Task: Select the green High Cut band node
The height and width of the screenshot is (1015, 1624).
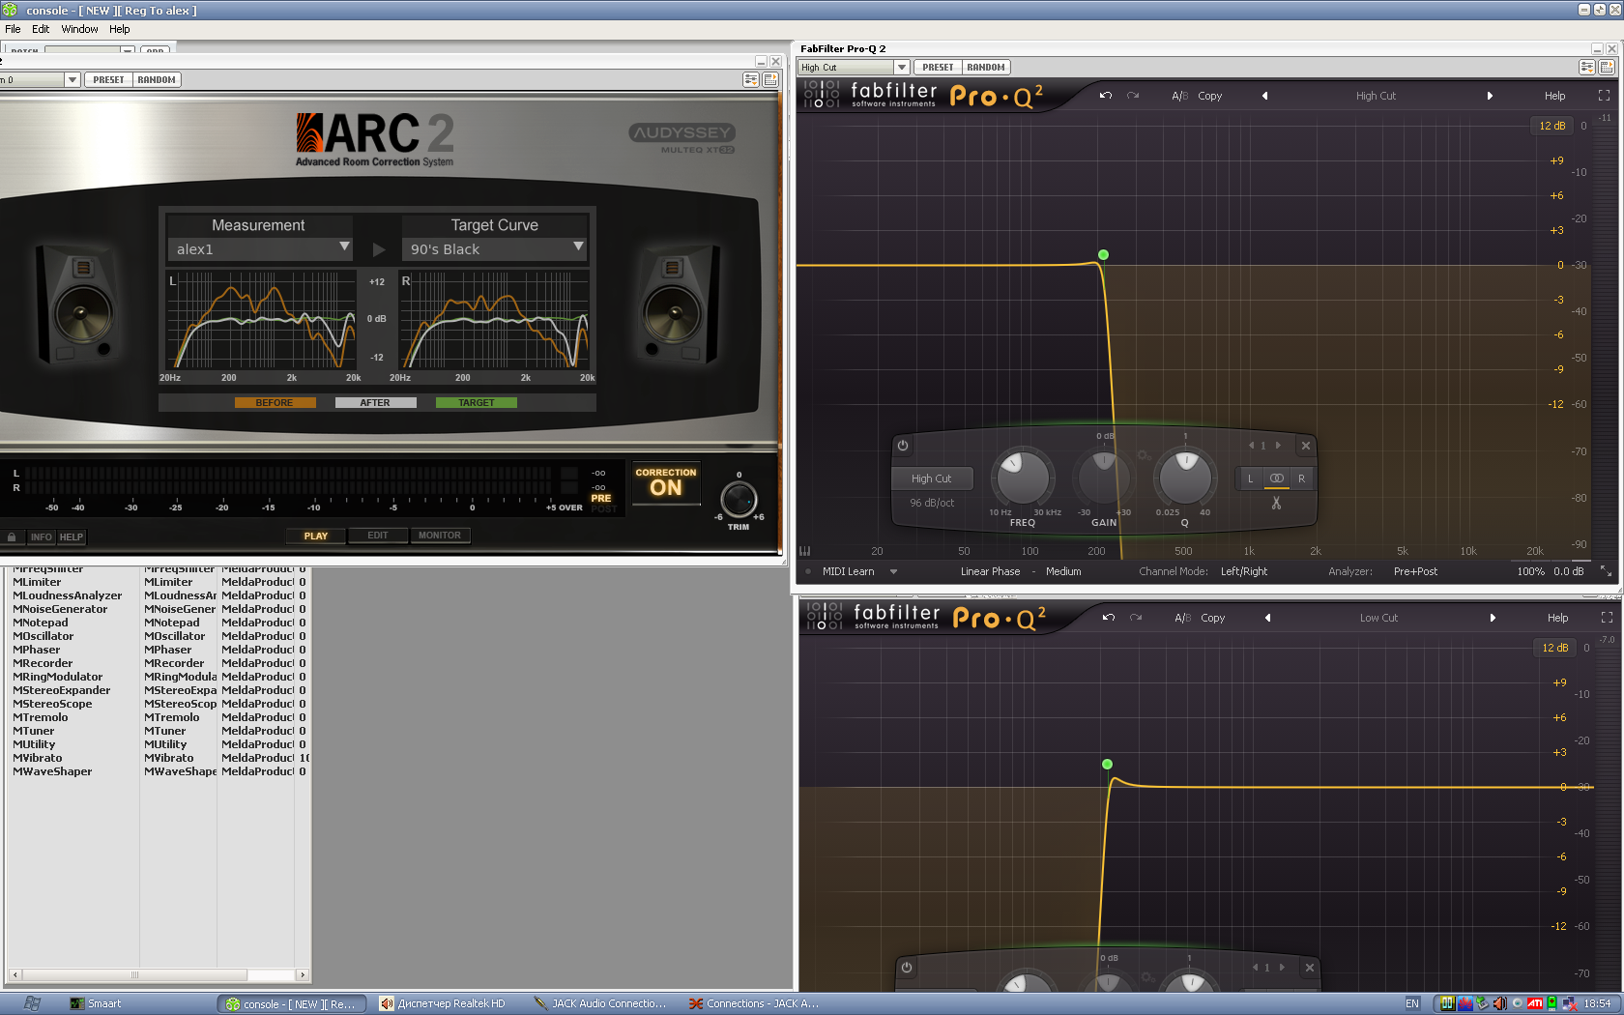Action: tap(1103, 255)
